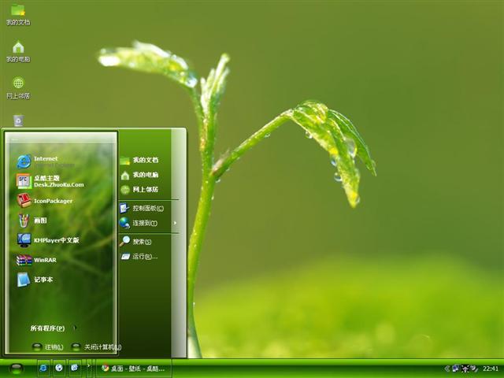Screen dimensions: 504x378
Task: Expand hidden system tray icons chevron
Action: [x=447, y=369]
